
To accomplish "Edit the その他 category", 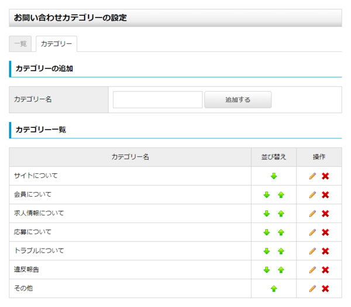I will [x=312, y=289].
